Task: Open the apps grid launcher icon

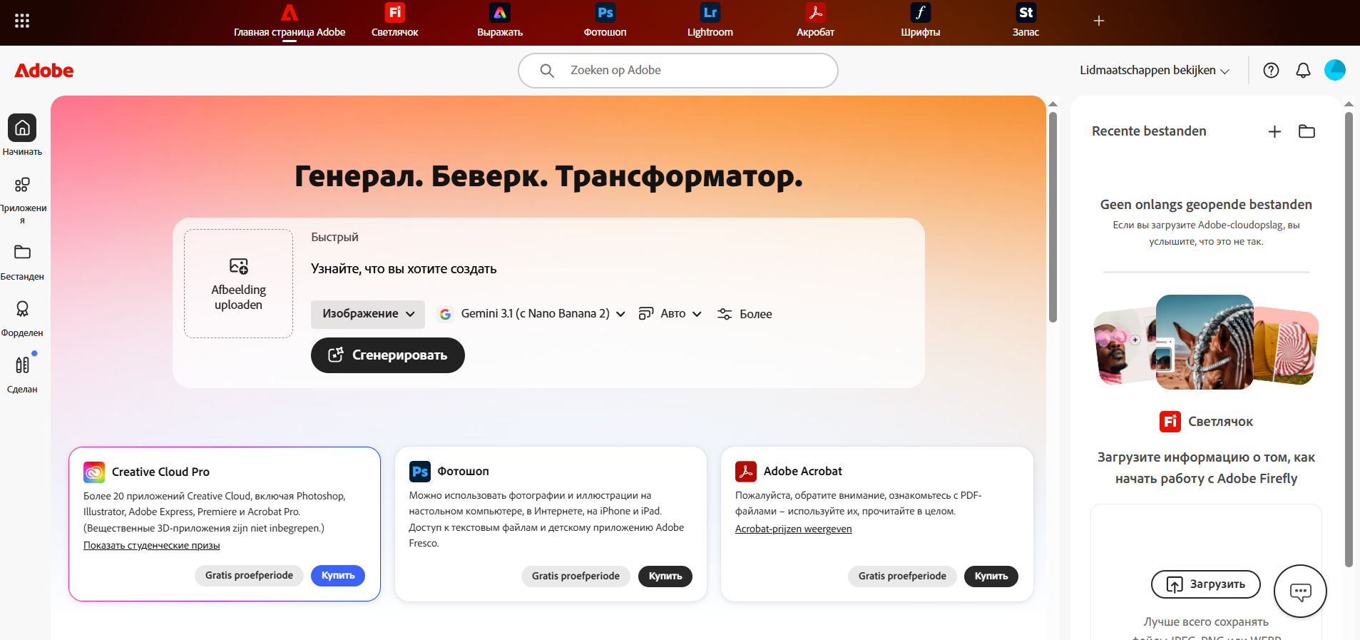Action: 22,21
